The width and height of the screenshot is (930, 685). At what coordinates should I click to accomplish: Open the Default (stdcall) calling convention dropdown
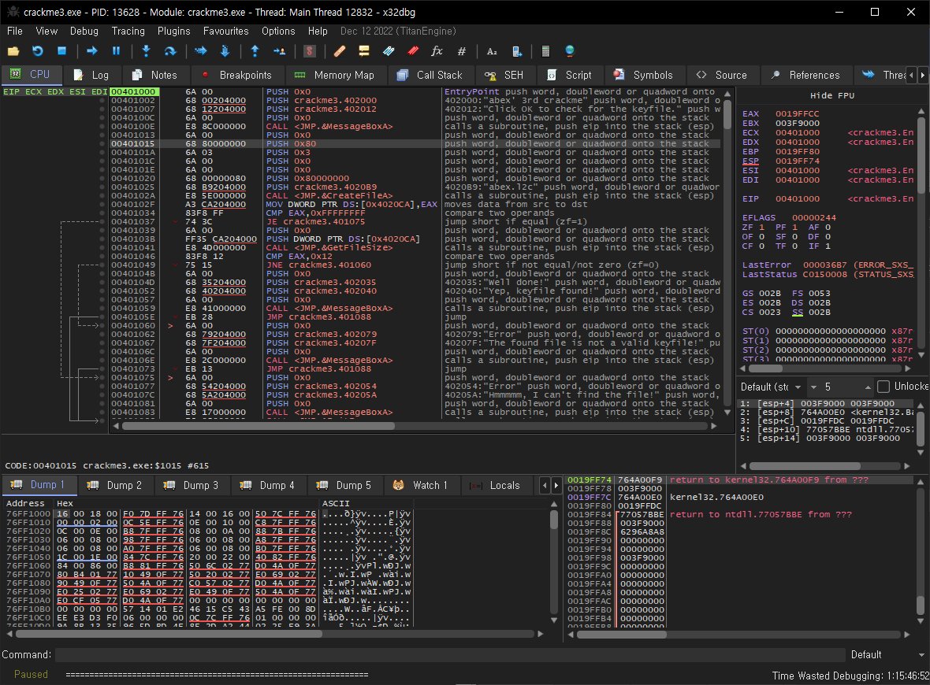click(772, 387)
